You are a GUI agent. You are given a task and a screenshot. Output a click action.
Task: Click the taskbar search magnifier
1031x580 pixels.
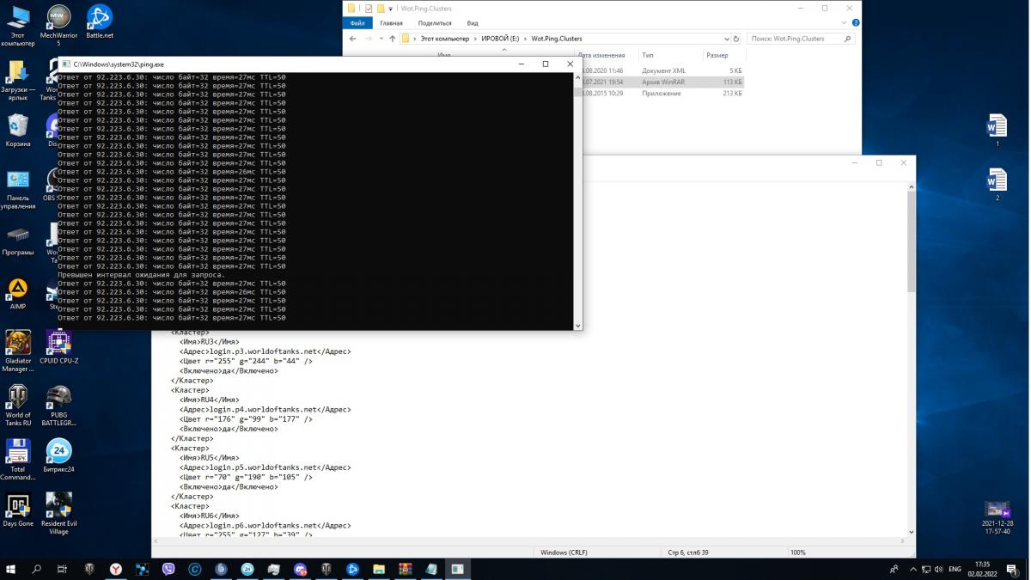tap(37, 569)
